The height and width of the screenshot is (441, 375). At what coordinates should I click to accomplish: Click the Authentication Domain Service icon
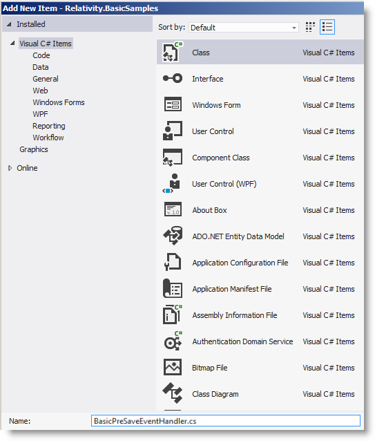point(173,341)
